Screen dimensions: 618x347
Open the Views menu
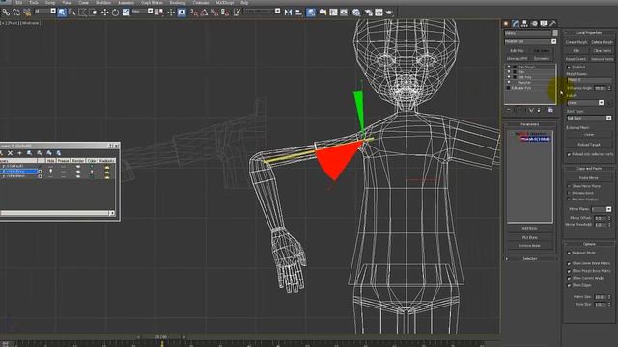(x=67, y=2)
